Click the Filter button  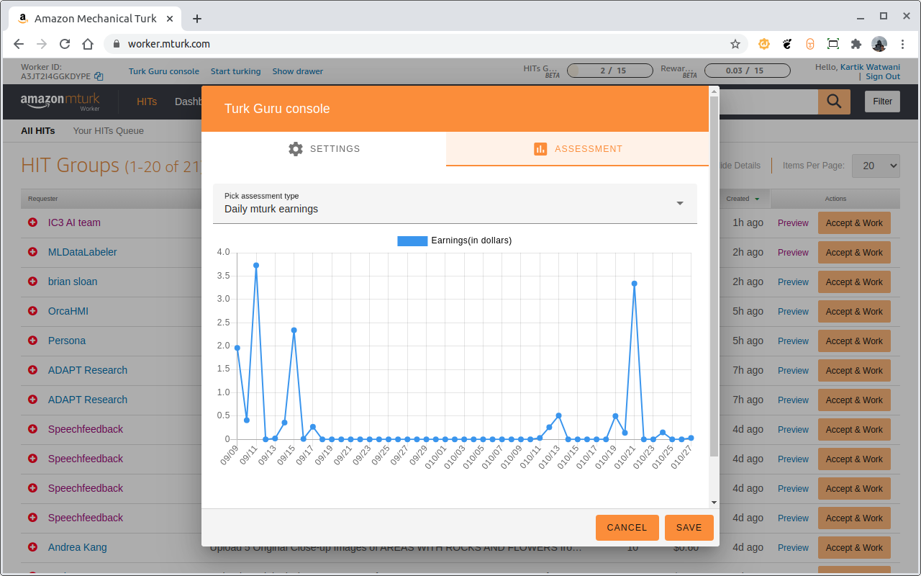pyautogui.click(x=882, y=102)
